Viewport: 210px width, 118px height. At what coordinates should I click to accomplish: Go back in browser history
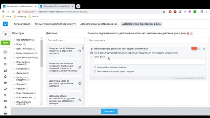point(3,12)
